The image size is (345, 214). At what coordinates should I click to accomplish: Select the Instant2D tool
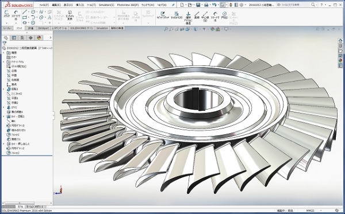[177, 15]
